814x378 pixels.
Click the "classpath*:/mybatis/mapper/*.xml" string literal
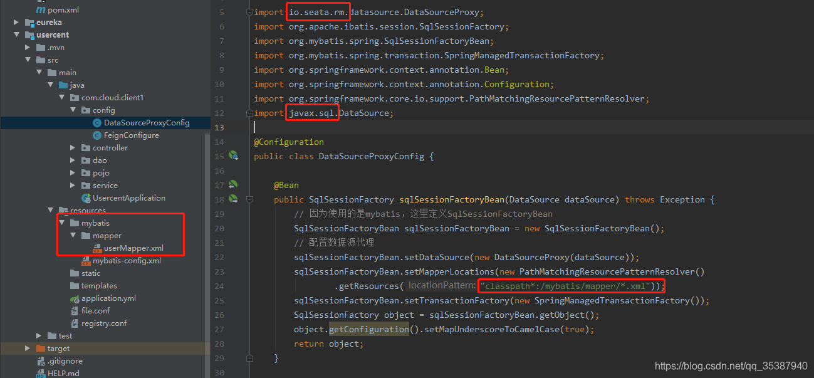566,286
